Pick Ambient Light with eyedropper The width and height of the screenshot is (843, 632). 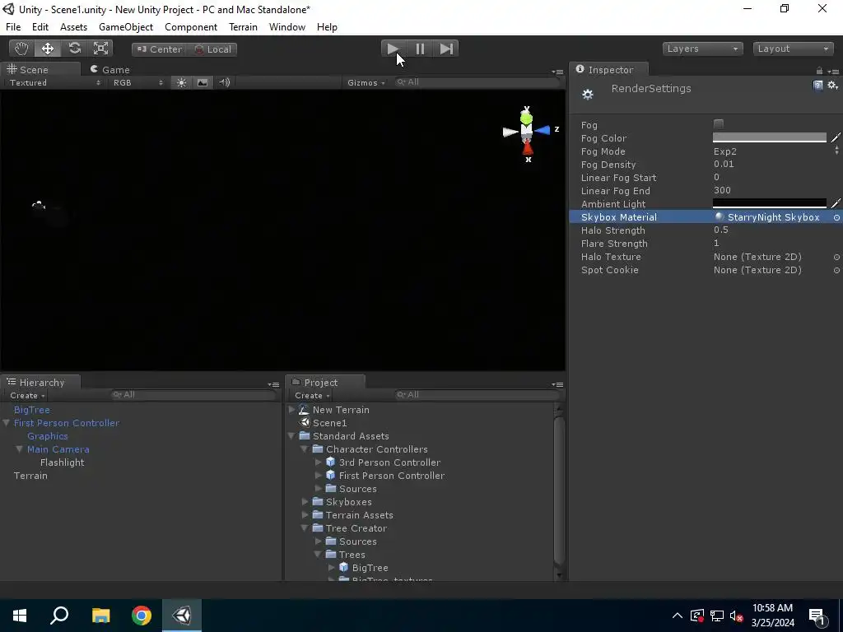[836, 203]
